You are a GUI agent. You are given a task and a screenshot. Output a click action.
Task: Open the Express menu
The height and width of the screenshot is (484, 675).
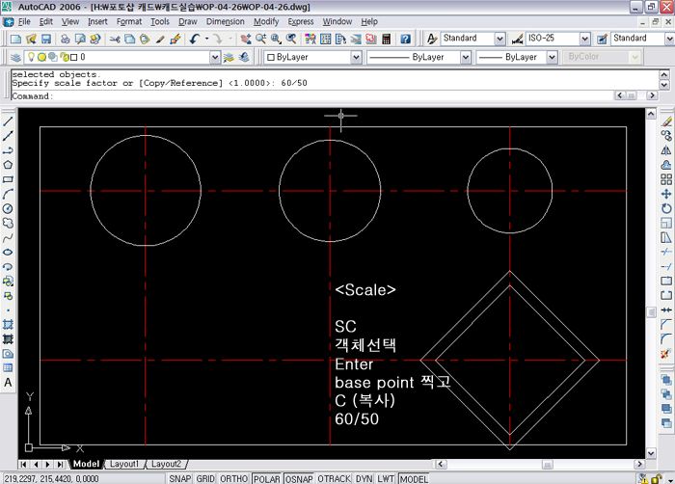[x=301, y=21]
